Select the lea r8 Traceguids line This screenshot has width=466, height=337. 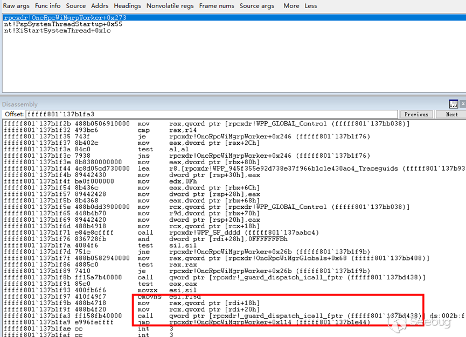(234, 169)
